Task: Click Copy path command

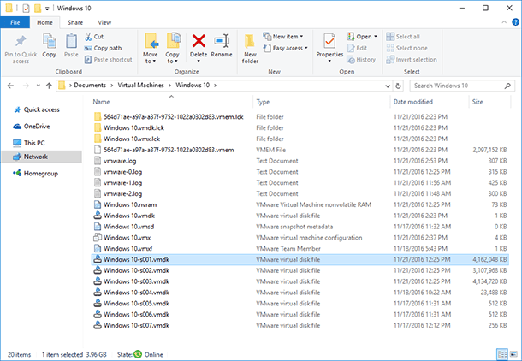Action: (103, 48)
